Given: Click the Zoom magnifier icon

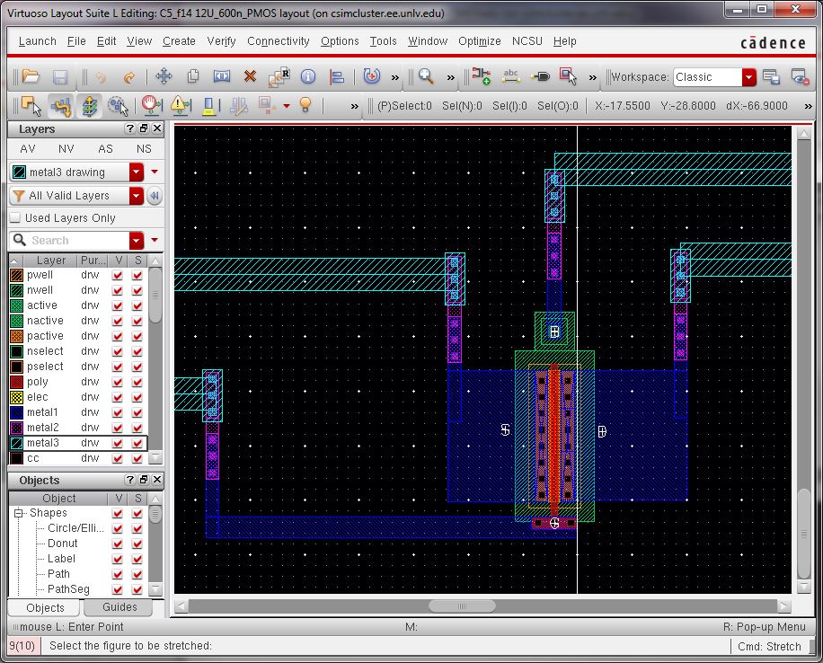Looking at the screenshot, I should coord(426,77).
